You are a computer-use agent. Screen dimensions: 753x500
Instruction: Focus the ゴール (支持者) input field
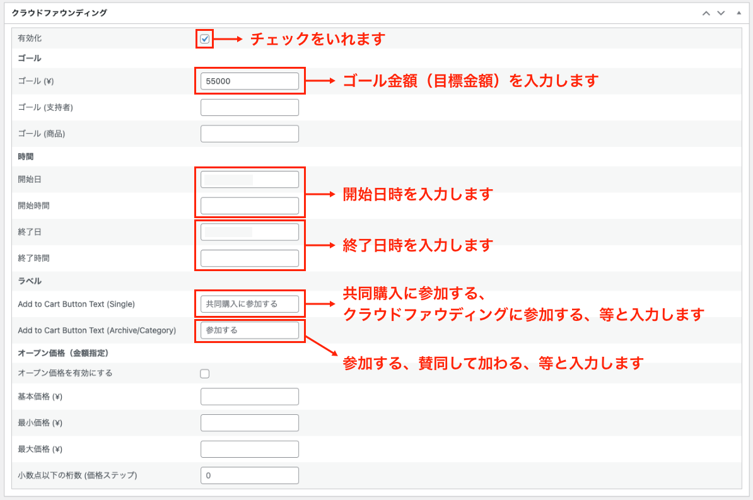[249, 108]
